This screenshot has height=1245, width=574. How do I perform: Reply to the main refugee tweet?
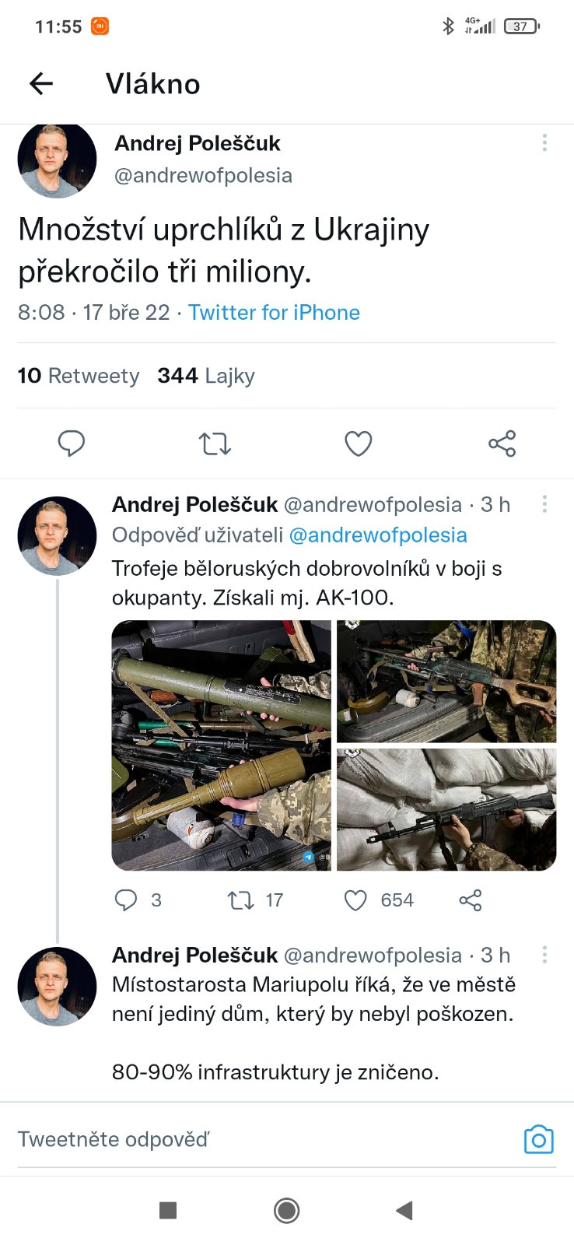(x=72, y=444)
